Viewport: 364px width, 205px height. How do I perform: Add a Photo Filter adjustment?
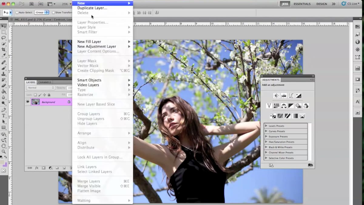[298, 106]
